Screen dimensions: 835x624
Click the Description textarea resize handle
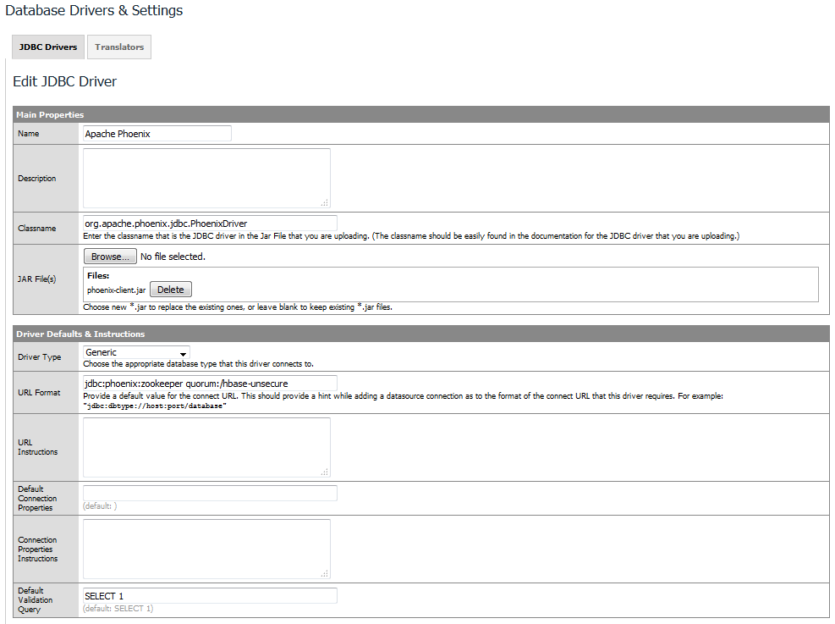[327, 204]
